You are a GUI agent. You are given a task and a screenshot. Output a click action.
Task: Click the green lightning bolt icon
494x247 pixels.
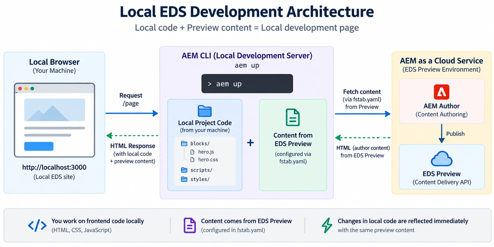coord(327,225)
